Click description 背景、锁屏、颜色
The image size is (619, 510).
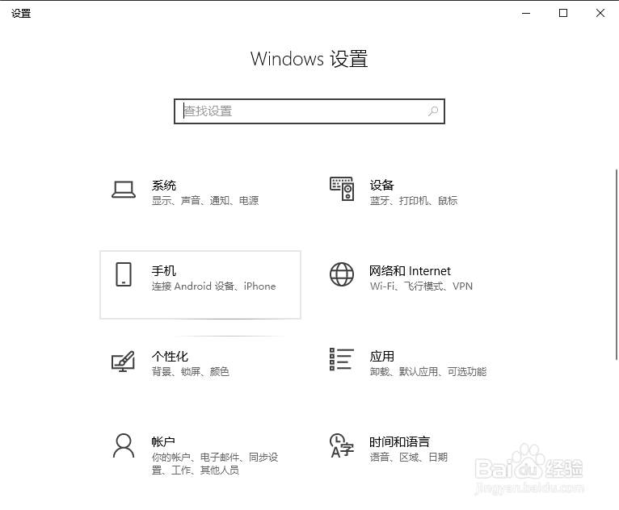coord(190,372)
